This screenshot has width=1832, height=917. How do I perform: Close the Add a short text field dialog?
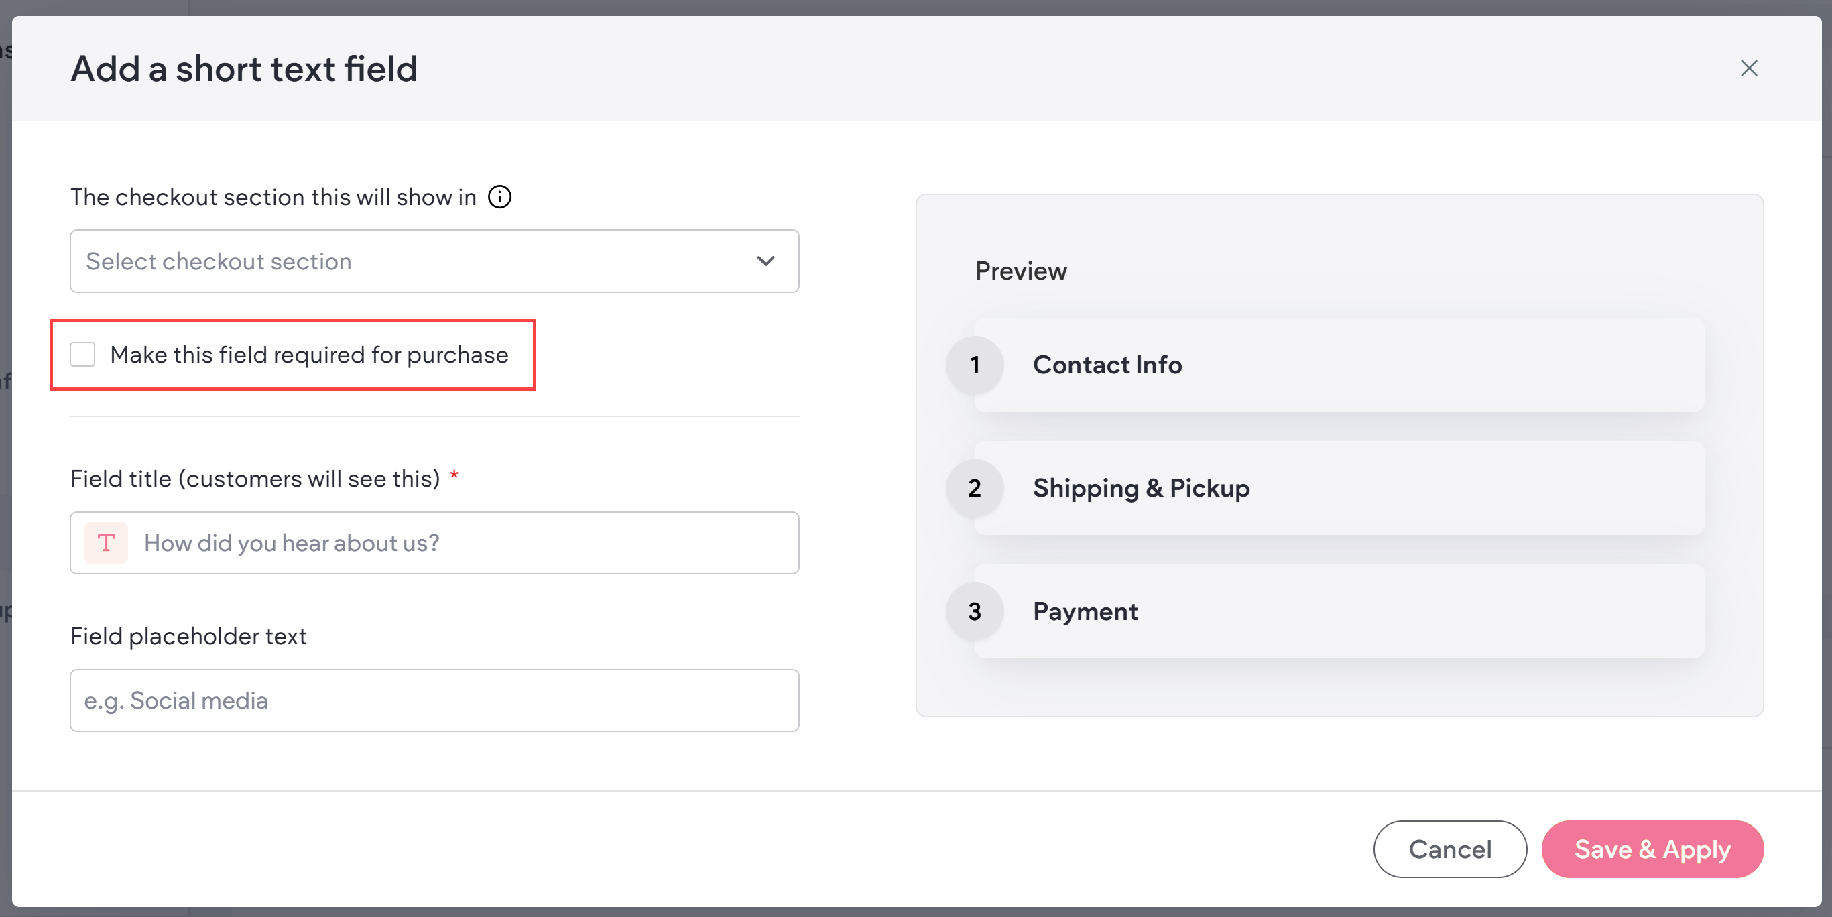1749,68
